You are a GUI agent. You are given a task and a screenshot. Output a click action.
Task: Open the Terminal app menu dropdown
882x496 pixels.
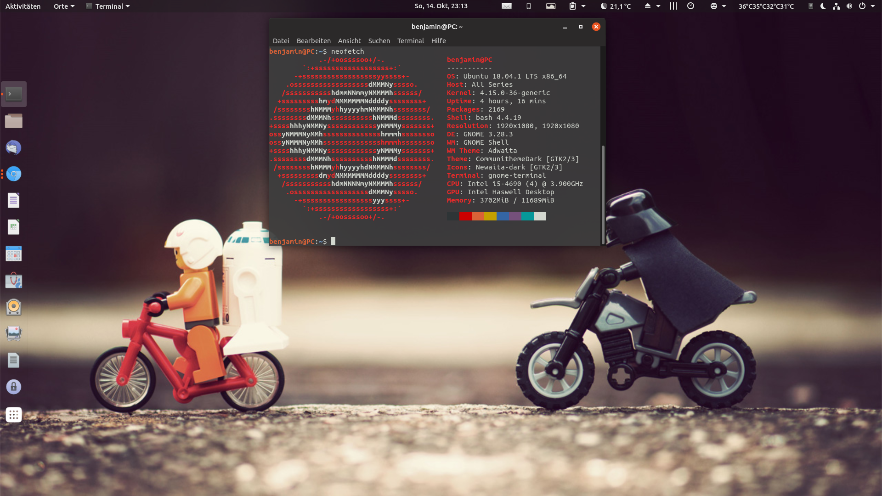click(x=108, y=6)
